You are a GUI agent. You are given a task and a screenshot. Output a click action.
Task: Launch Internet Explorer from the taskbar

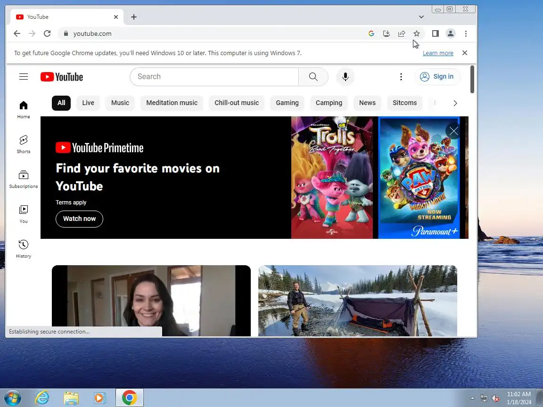tap(42, 398)
